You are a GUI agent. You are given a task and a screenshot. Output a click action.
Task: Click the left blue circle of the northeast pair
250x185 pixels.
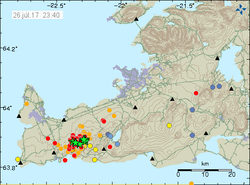point(212,87)
